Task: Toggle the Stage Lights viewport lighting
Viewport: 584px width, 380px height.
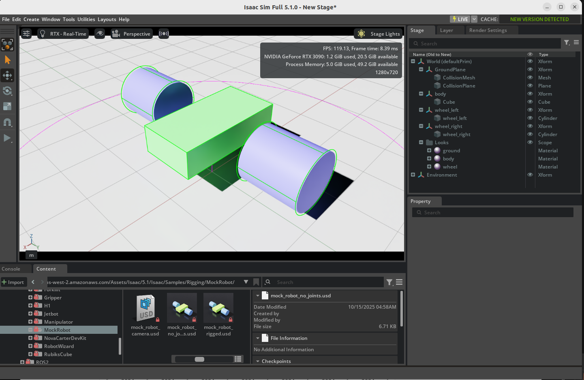Action: click(x=377, y=34)
